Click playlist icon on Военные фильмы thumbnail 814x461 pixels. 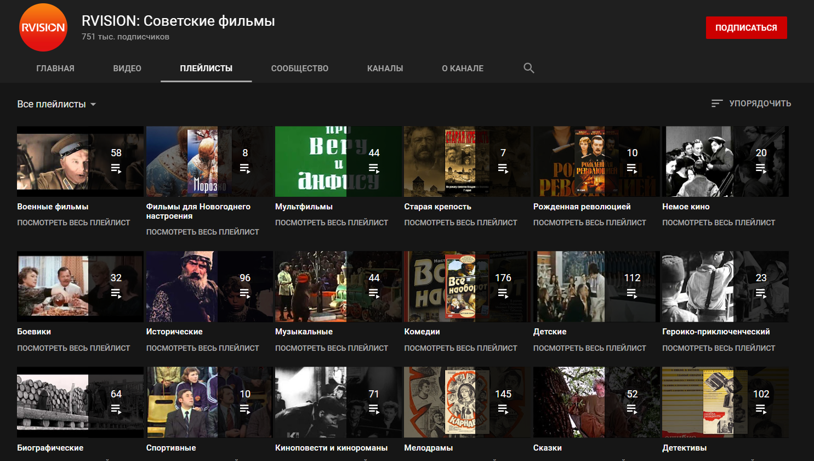116,168
